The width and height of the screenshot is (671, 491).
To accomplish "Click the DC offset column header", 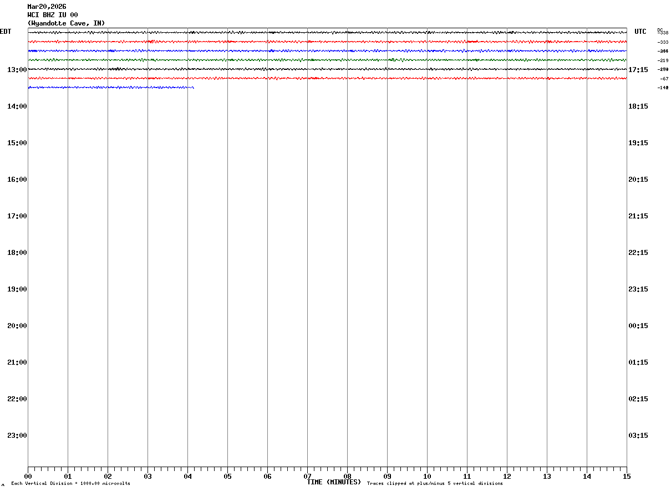I will [660, 29].
